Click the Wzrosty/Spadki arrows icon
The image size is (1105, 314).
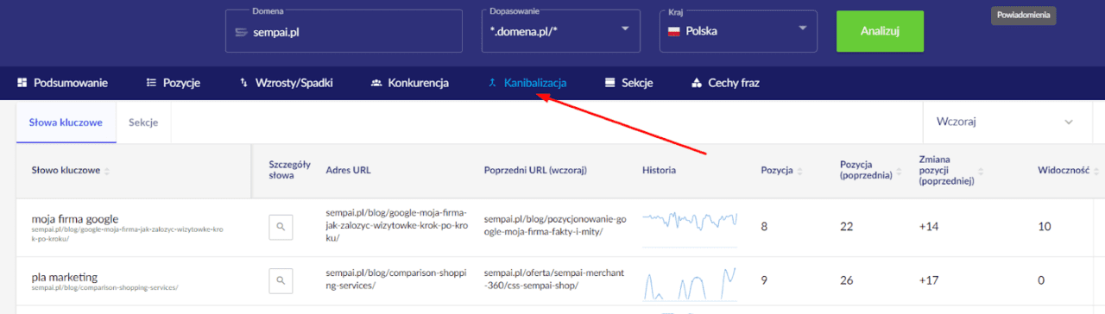pyautogui.click(x=244, y=84)
